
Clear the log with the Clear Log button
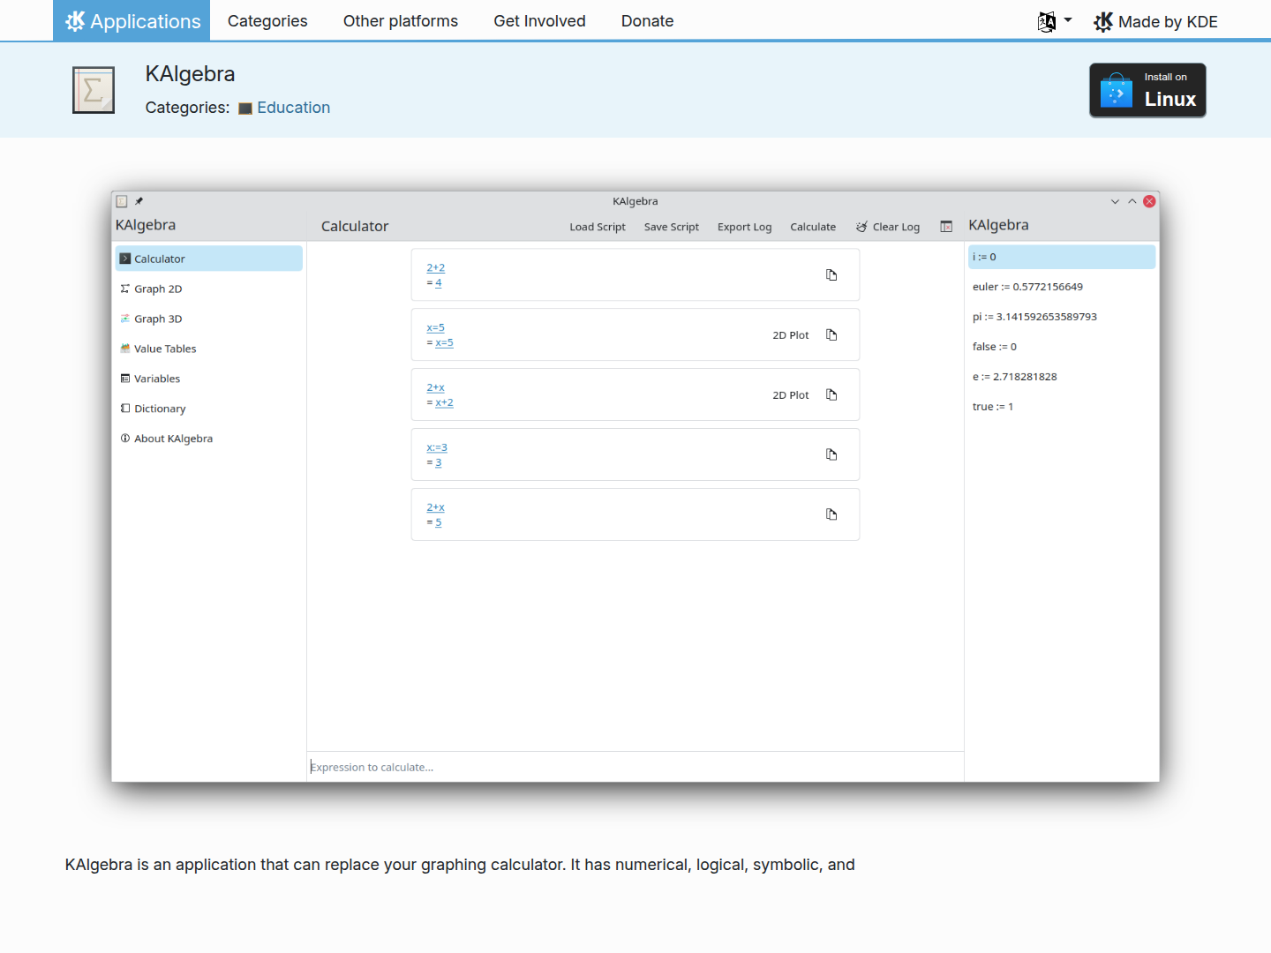click(888, 227)
